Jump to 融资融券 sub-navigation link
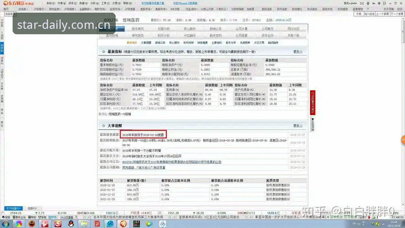Image resolution: width=405 pixels, height=228 pixels. click(x=273, y=43)
